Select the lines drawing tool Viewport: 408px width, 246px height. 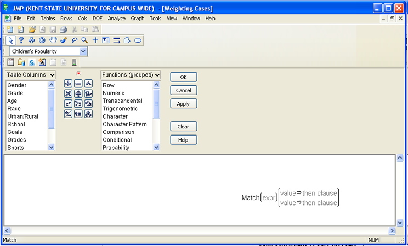coord(116,40)
